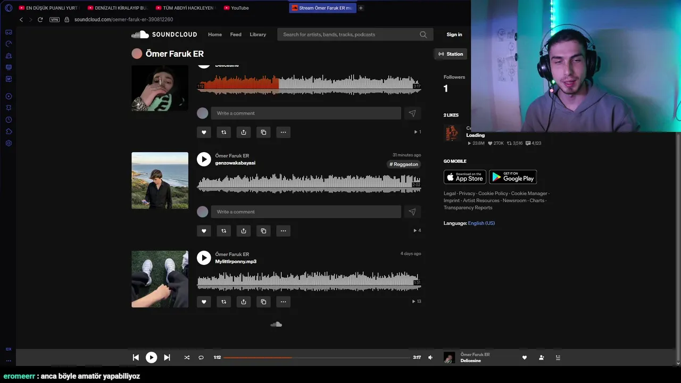Click the Reggaeton tag
This screenshot has height=383, width=681.
pyautogui.click(x=404, y=164)
